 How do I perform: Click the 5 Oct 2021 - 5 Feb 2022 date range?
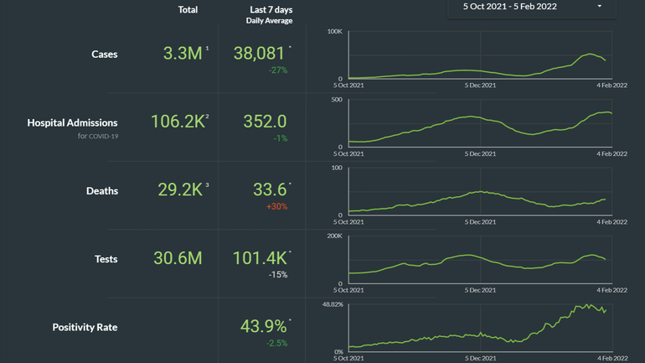[509, 7]
